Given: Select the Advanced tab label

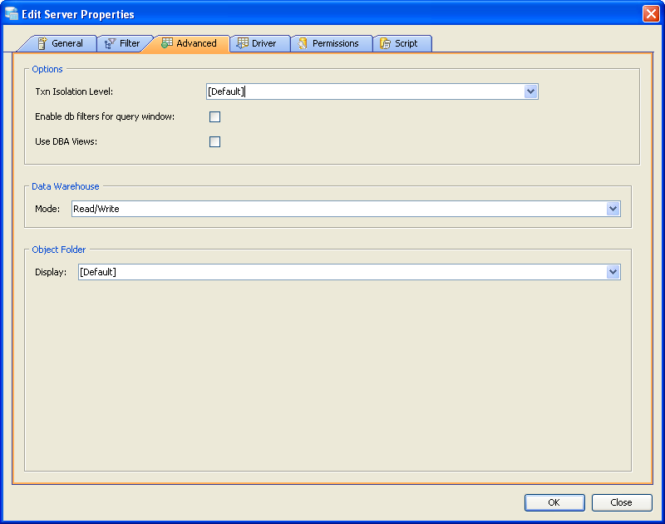Looking at the screenshot, I should (196, 43).
